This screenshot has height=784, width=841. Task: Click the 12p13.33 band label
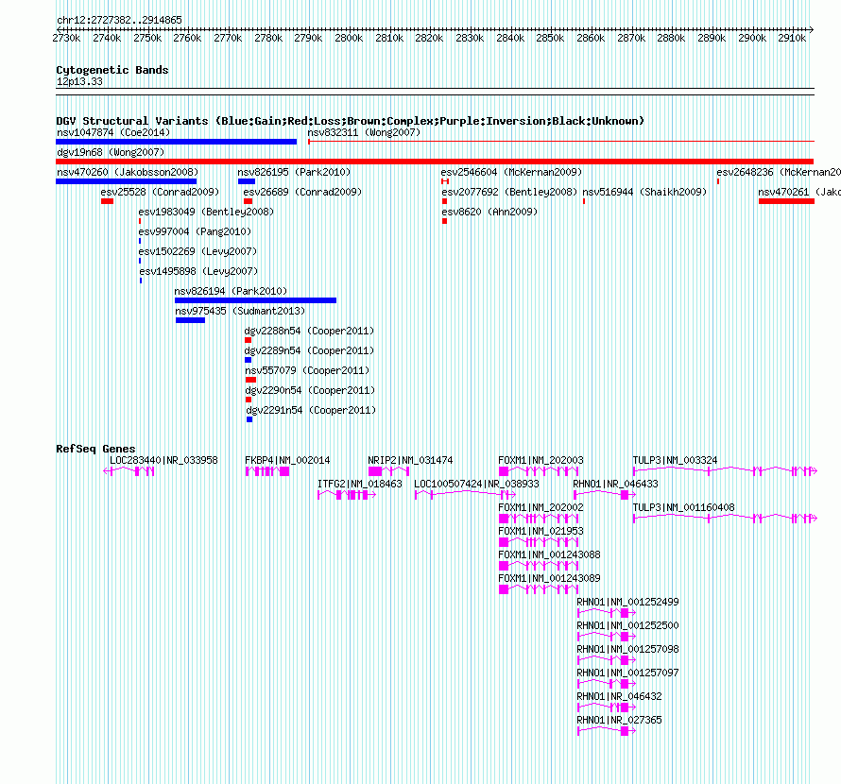pos(79,81)
